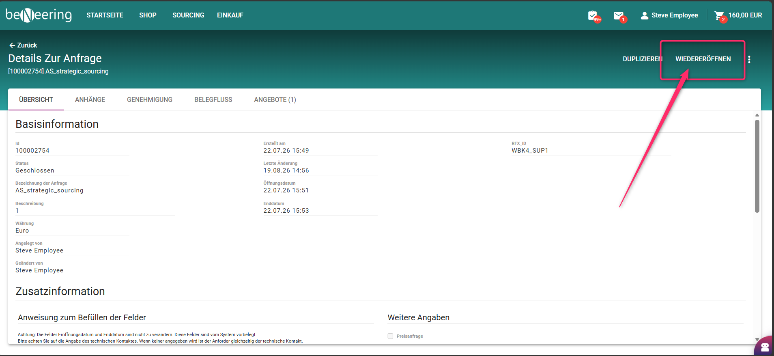Open the chat assistant bubble icon
Viewport: 774px width, 356px height.
(x=765, y=347)
